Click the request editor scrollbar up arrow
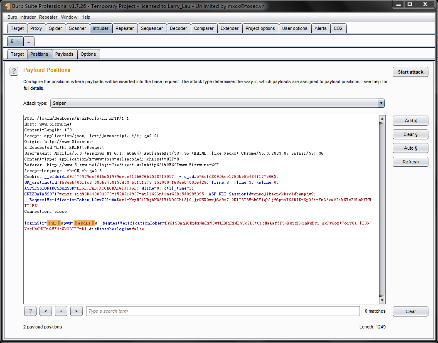Screen dimensions: 438x343 [382, 119]
